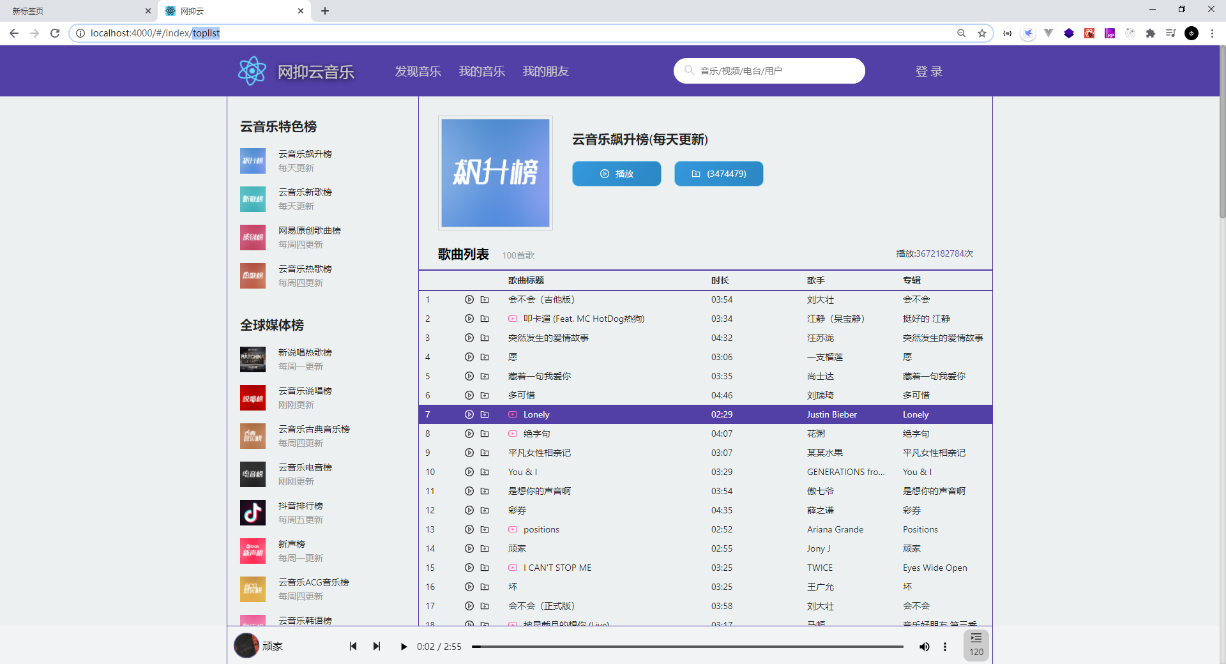Add 会不会（吉他版）to playlist with folder icon
1226x664 pixels.
pos(485,299)
